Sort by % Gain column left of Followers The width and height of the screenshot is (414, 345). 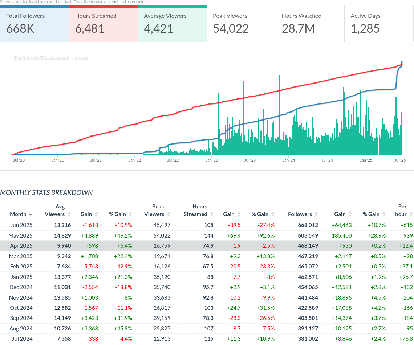(x=273, y=214)
